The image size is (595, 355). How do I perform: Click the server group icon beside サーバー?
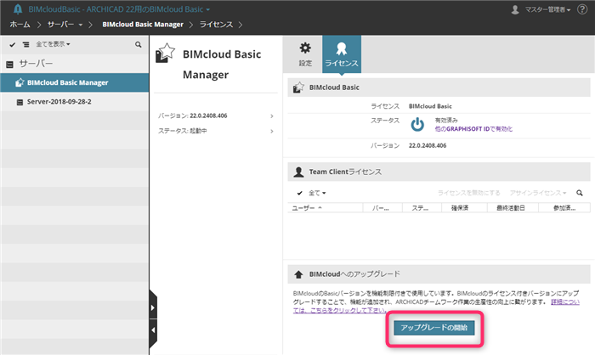pos(10,64)
